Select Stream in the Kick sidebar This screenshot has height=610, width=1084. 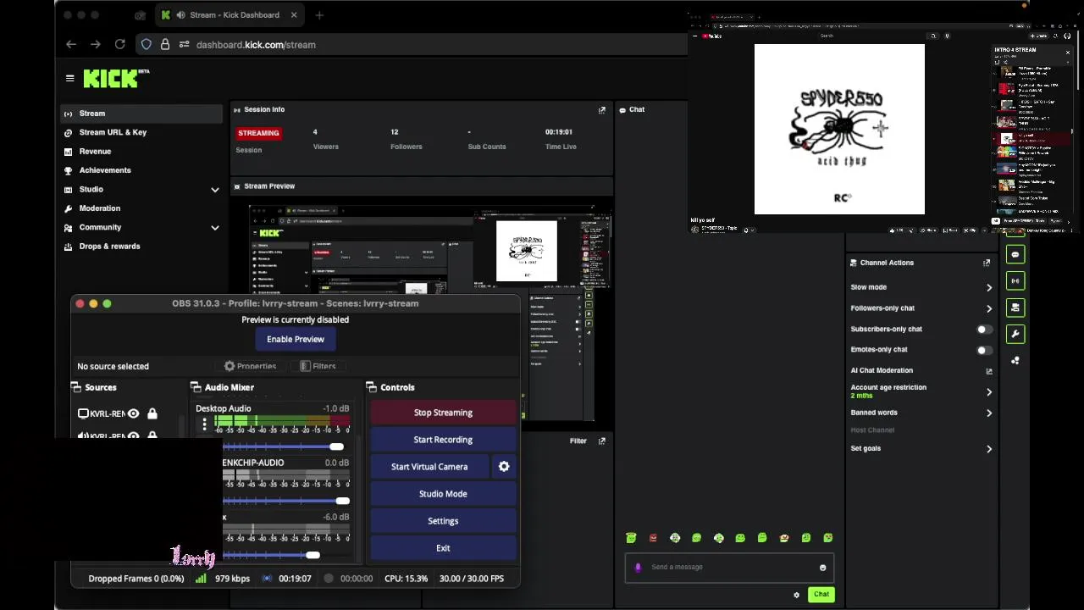[x=141, y=114]
